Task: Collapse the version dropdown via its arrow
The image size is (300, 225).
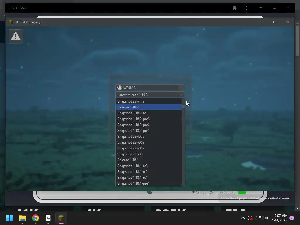Action: click(182, 95)
